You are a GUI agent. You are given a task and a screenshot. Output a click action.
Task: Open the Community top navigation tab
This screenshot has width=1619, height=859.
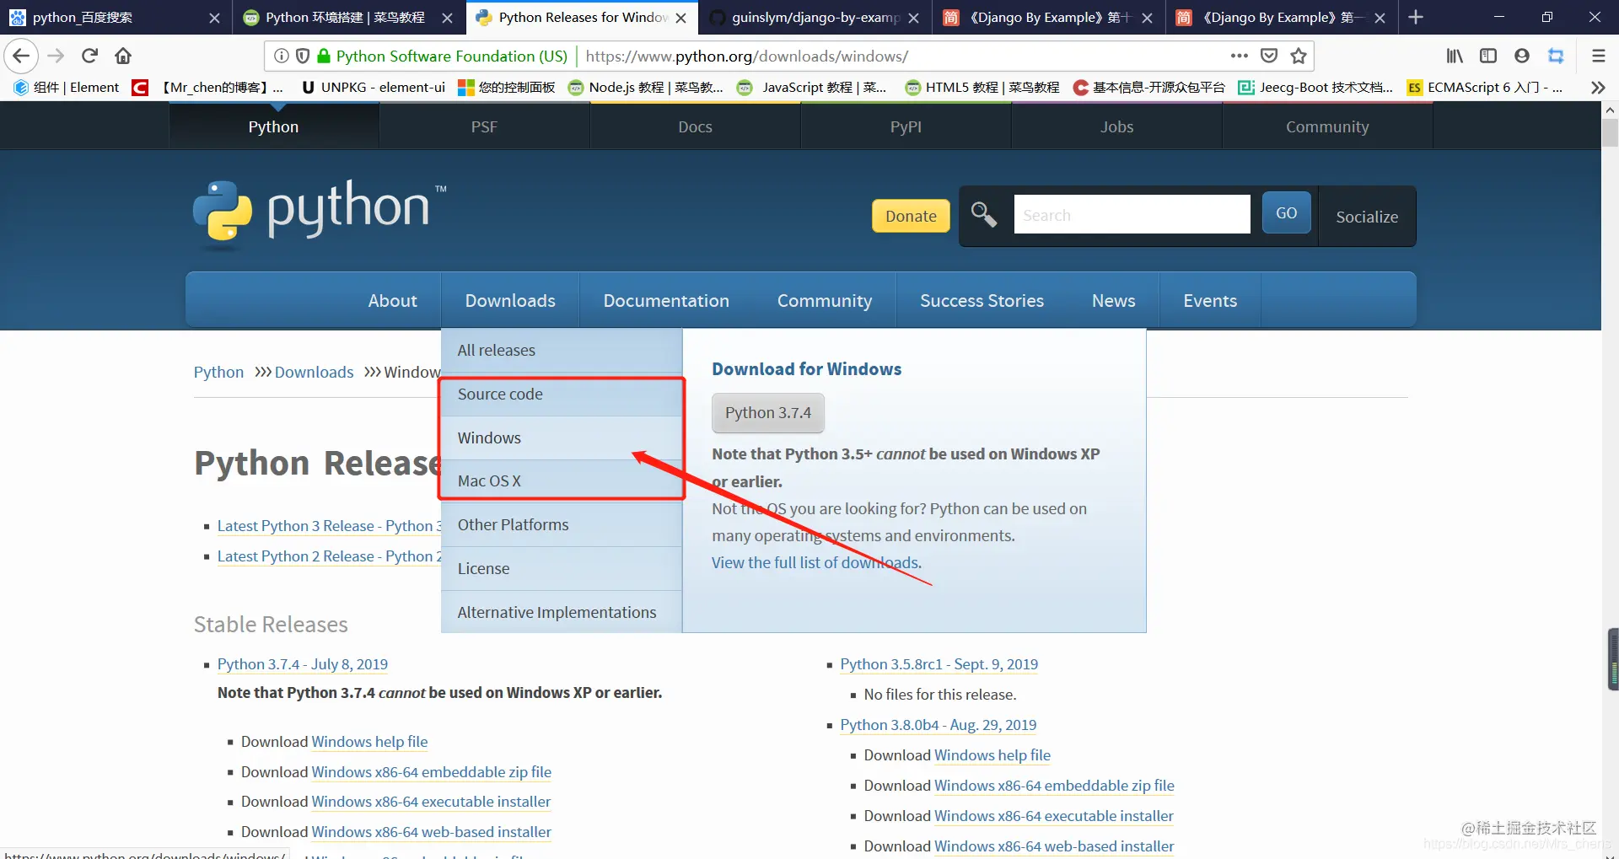(x=1327, y=126)
